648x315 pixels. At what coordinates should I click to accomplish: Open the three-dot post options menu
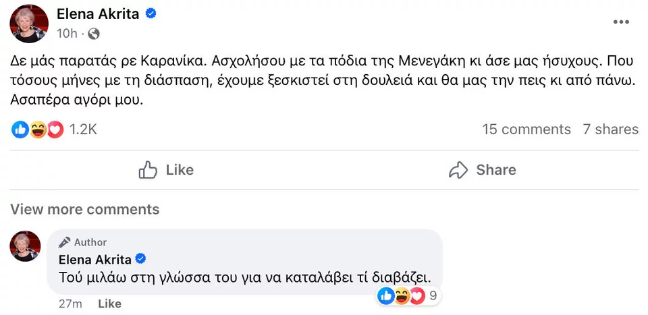620,22
